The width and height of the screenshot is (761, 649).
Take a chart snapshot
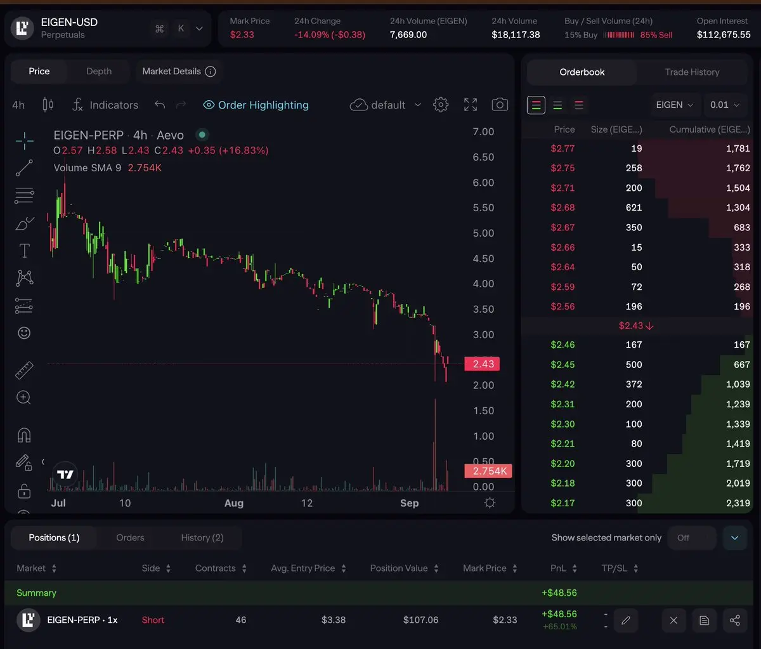coord(500,105)
